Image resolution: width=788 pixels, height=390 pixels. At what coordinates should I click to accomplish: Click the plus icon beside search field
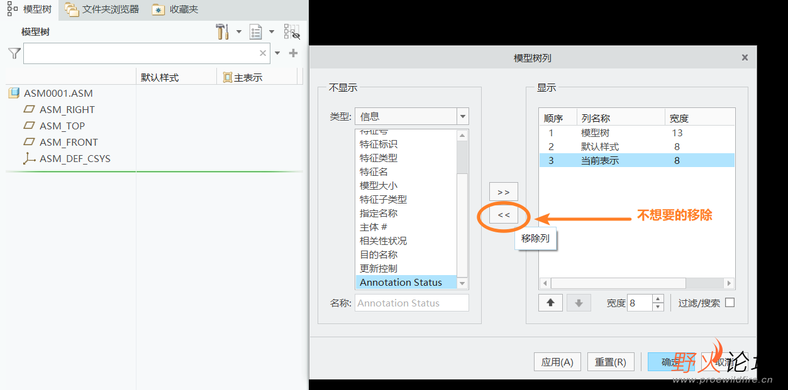click(x=293, y=53)
